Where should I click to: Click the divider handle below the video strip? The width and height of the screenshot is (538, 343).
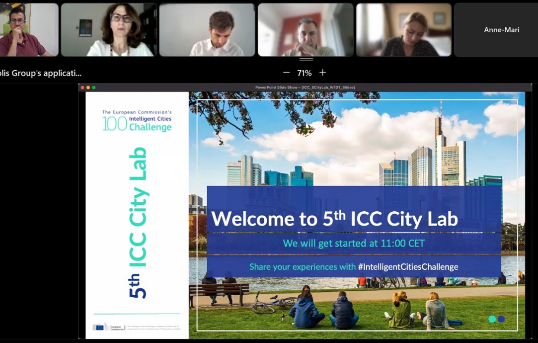[x=306, y=60]
